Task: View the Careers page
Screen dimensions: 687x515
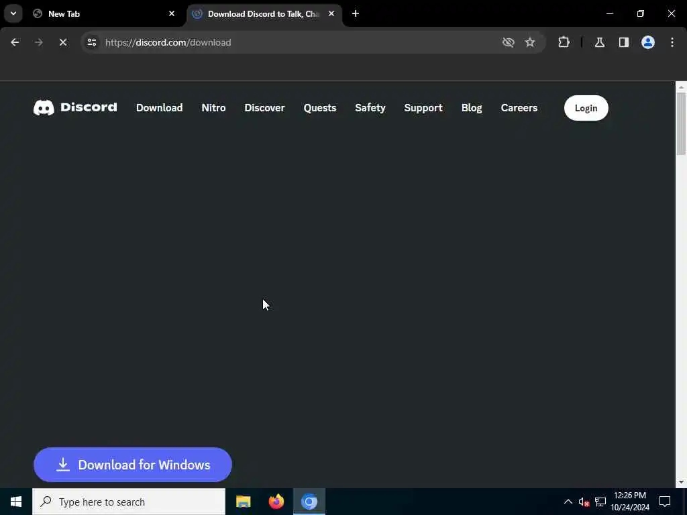Action: tap(519, 108)
